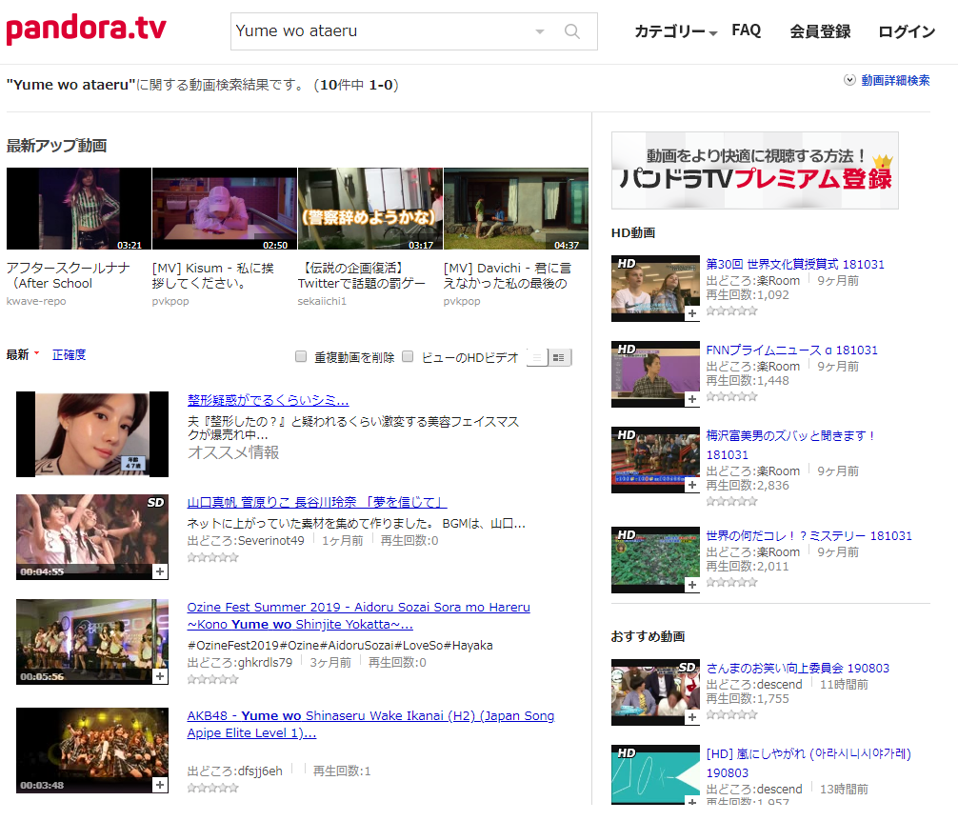
Task: Open FNNプライムニュース α 181031 video
Action: (x=791, y=350)
